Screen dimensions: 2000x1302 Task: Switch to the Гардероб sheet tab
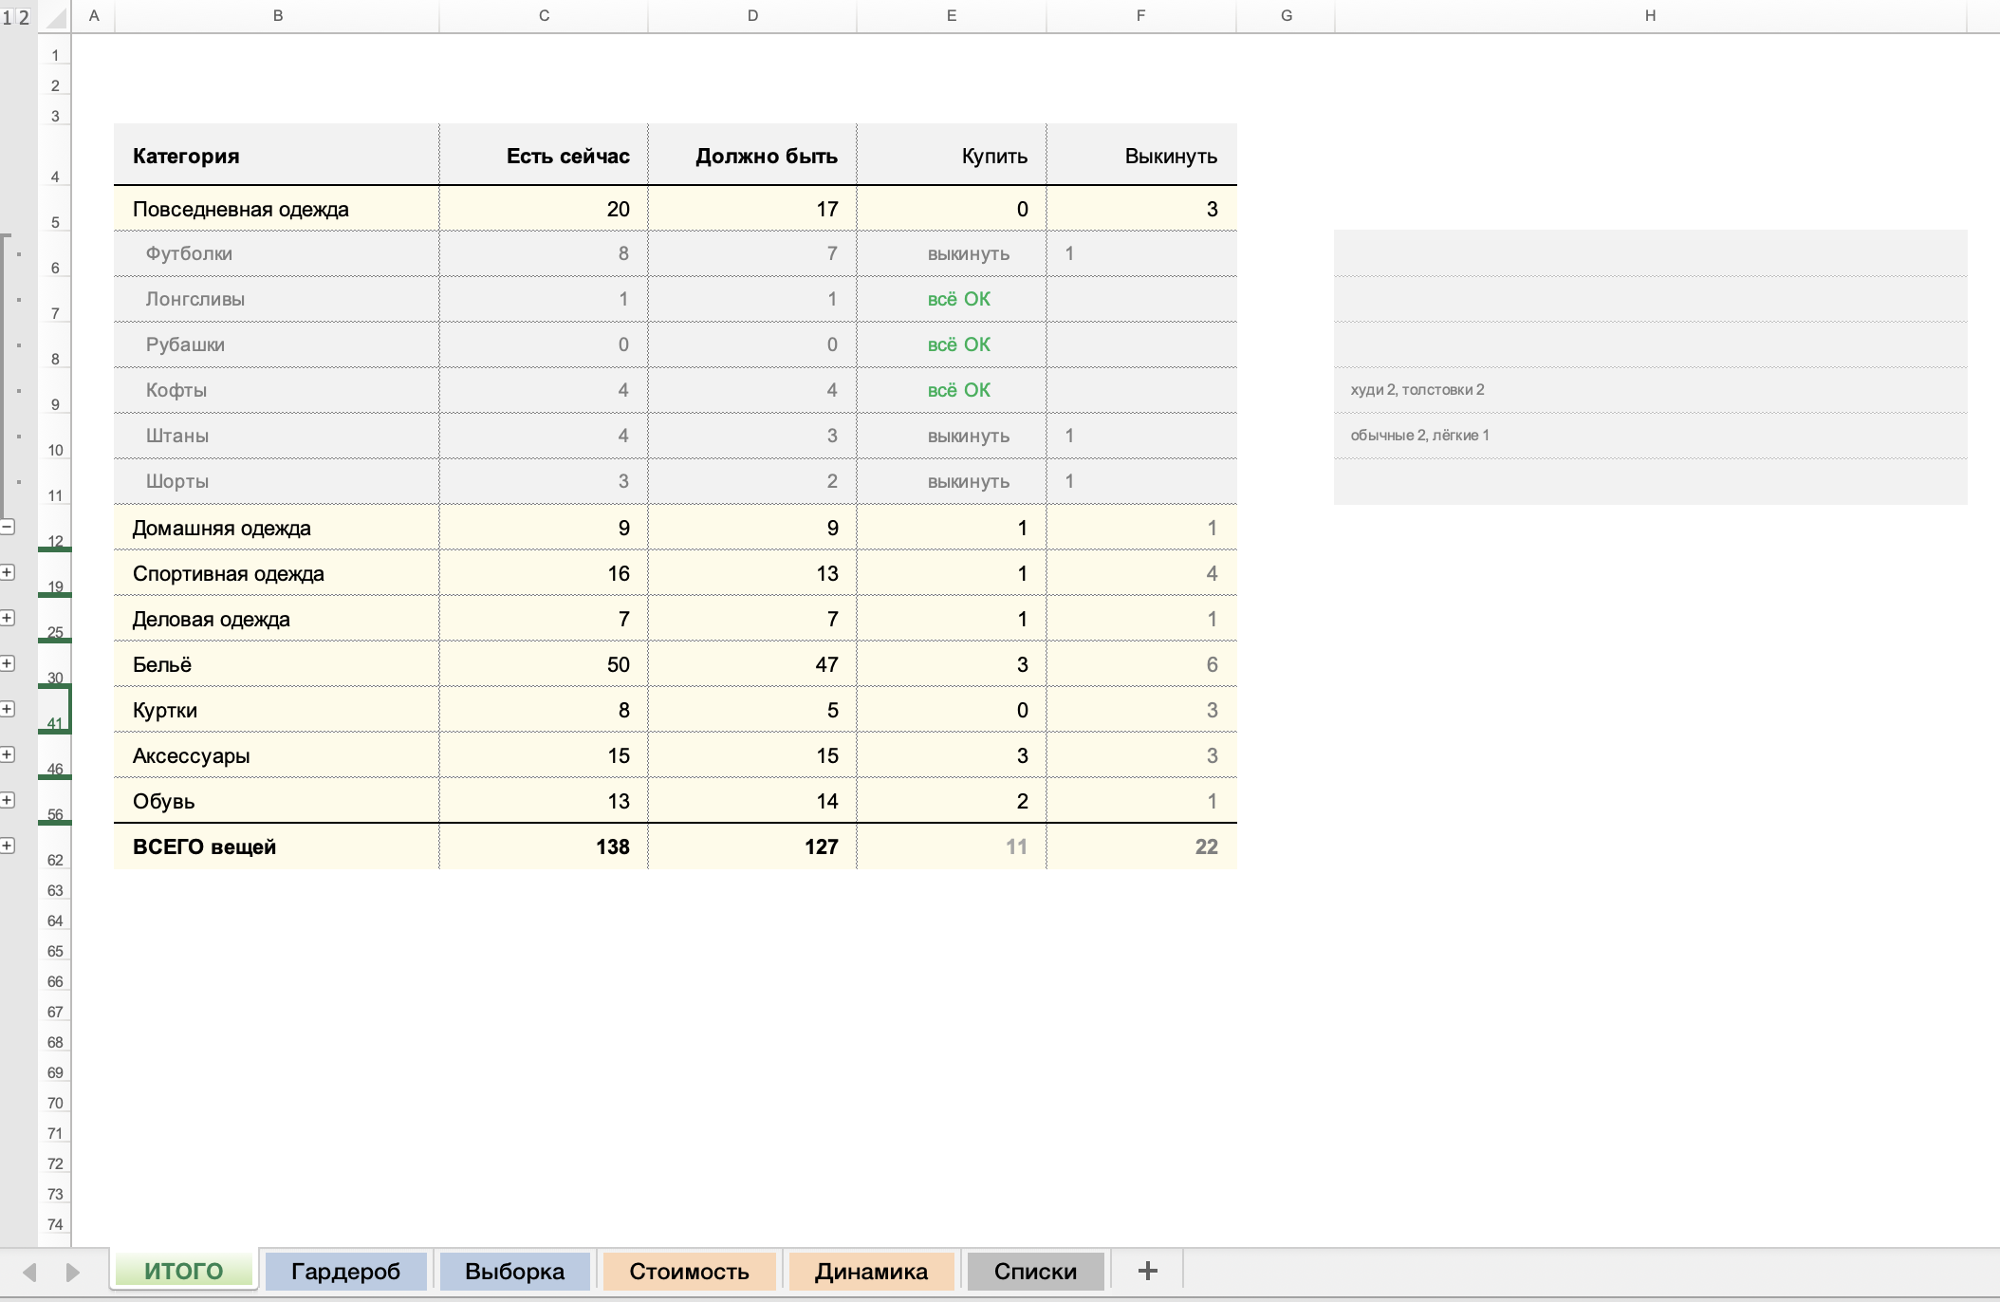tap(345, 1271)
